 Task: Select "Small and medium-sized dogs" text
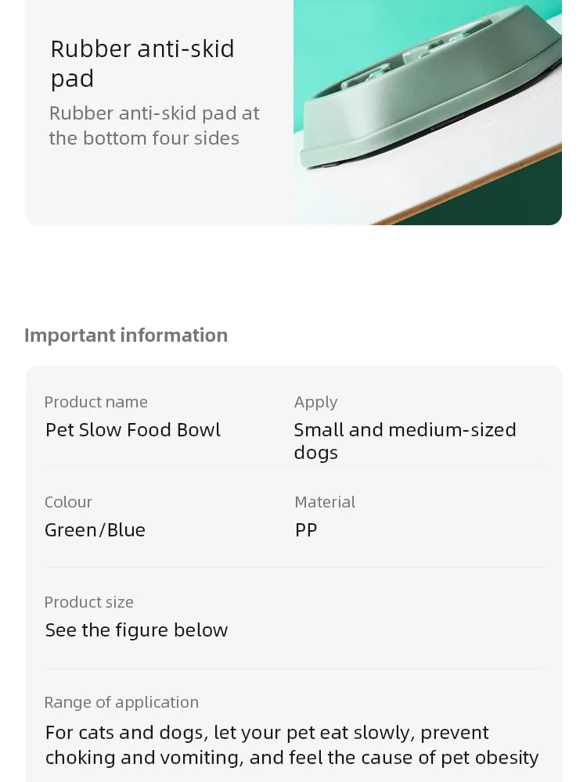[405, 440]
